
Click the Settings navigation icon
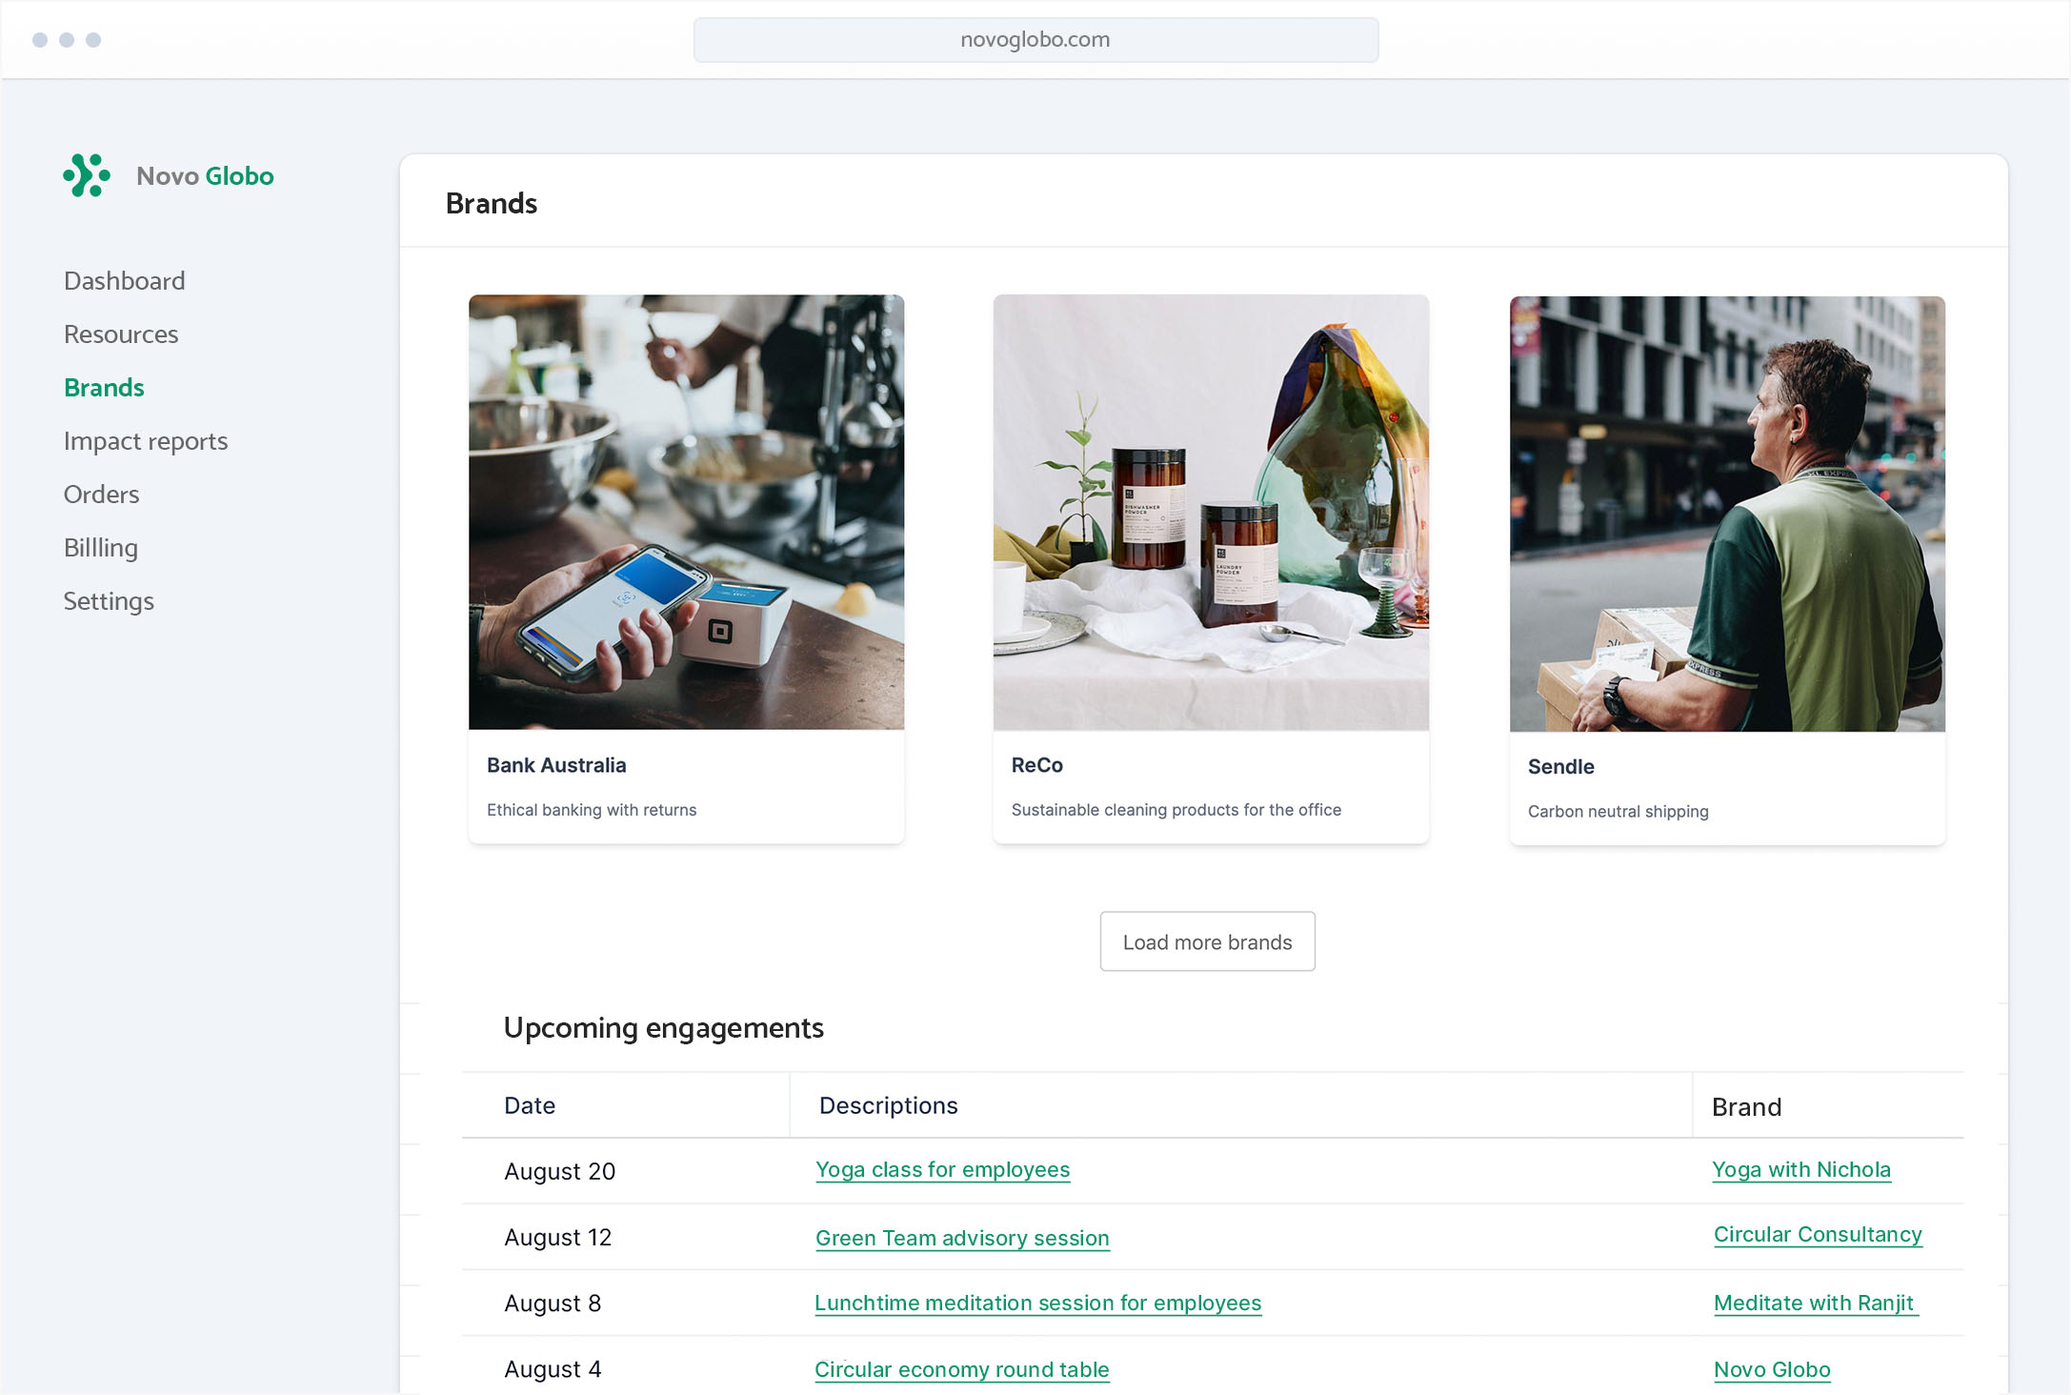[108, 599]
